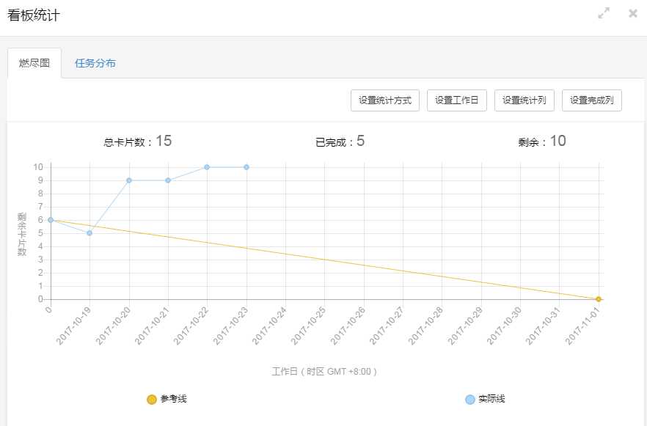The image size is (647, 426).
Task: Click the 2017-10-25 axis label
Action: click(308, 324)
